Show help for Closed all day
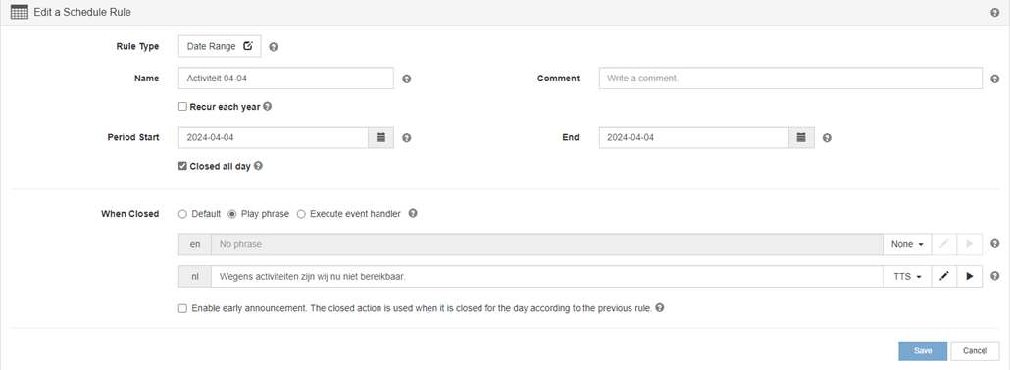This screenshot has height=370, width=1010. pyautogui.click(x=258, y=166)
